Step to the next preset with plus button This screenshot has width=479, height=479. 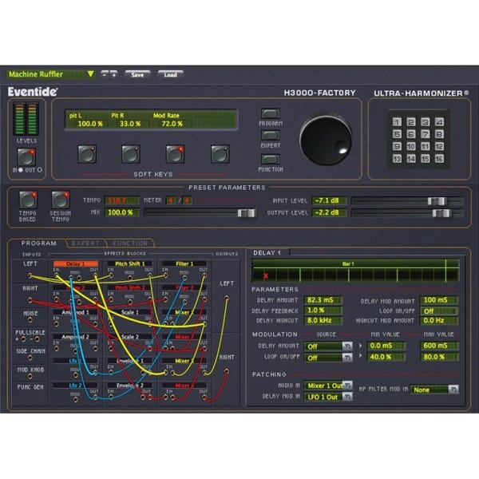pos(113,74)
